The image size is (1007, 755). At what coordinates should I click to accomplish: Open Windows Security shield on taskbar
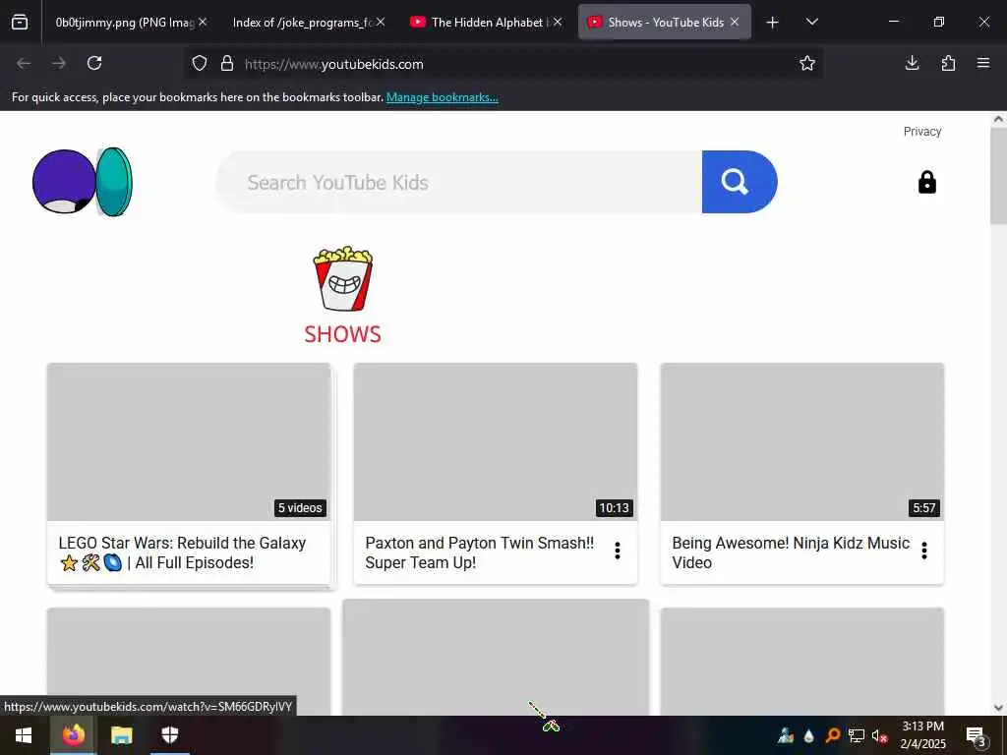[169, 735]
